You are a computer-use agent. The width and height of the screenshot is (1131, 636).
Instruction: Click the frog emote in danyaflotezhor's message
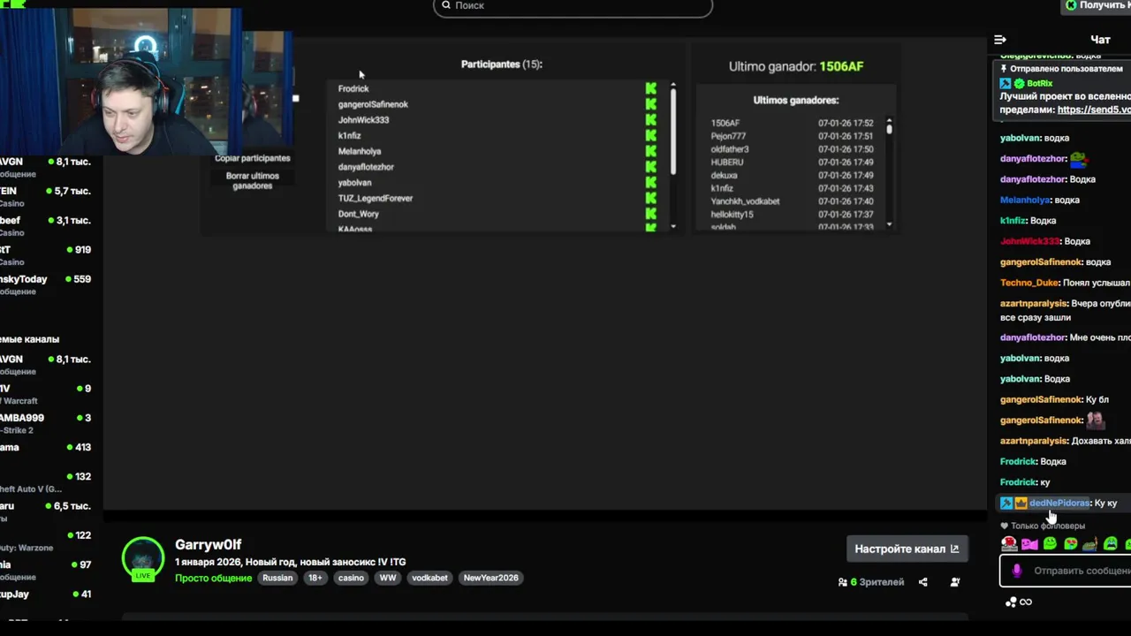pyautogui.click(x=1078, y=159)
